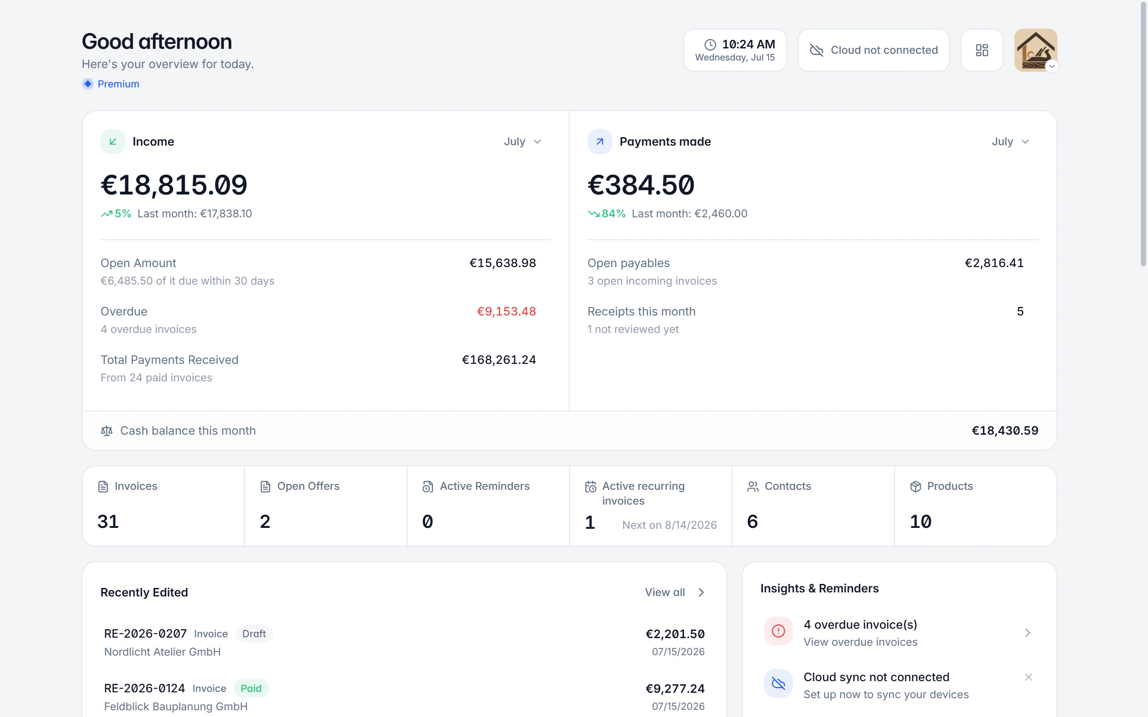Viewport: 1148px width, 717px height.
Task: Click the red overdue alert icon
Action: coord(778,631)
